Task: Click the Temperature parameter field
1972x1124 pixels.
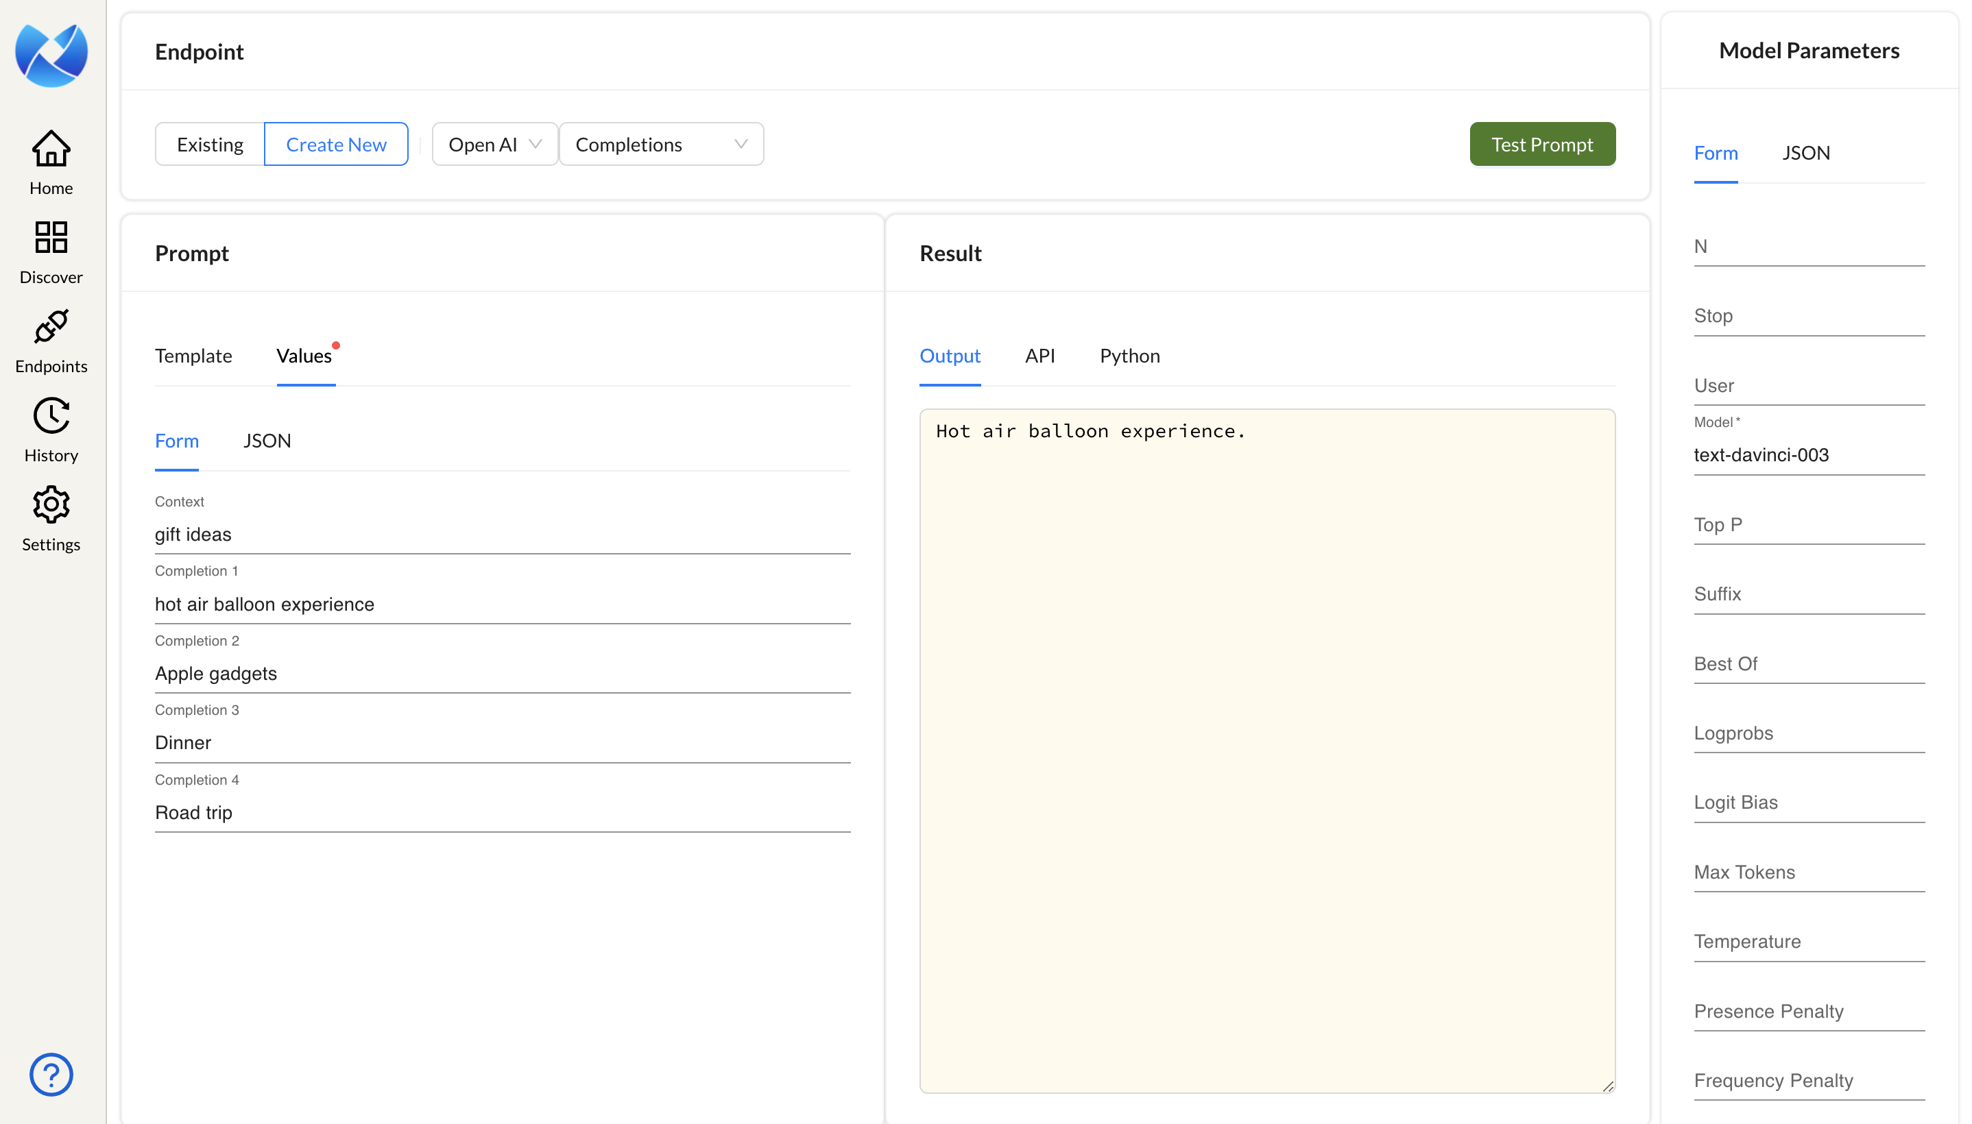Action: pyautogui.click(x=1808, y=942)
